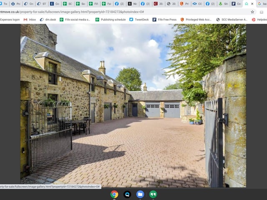Switch to the Twitter 'Tw' tab
Viewport: 267px width, 200px height.
[x=3, y=4]
